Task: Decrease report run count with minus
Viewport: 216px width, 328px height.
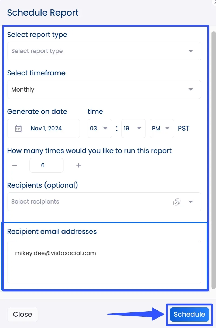Action: coord(15,165)
